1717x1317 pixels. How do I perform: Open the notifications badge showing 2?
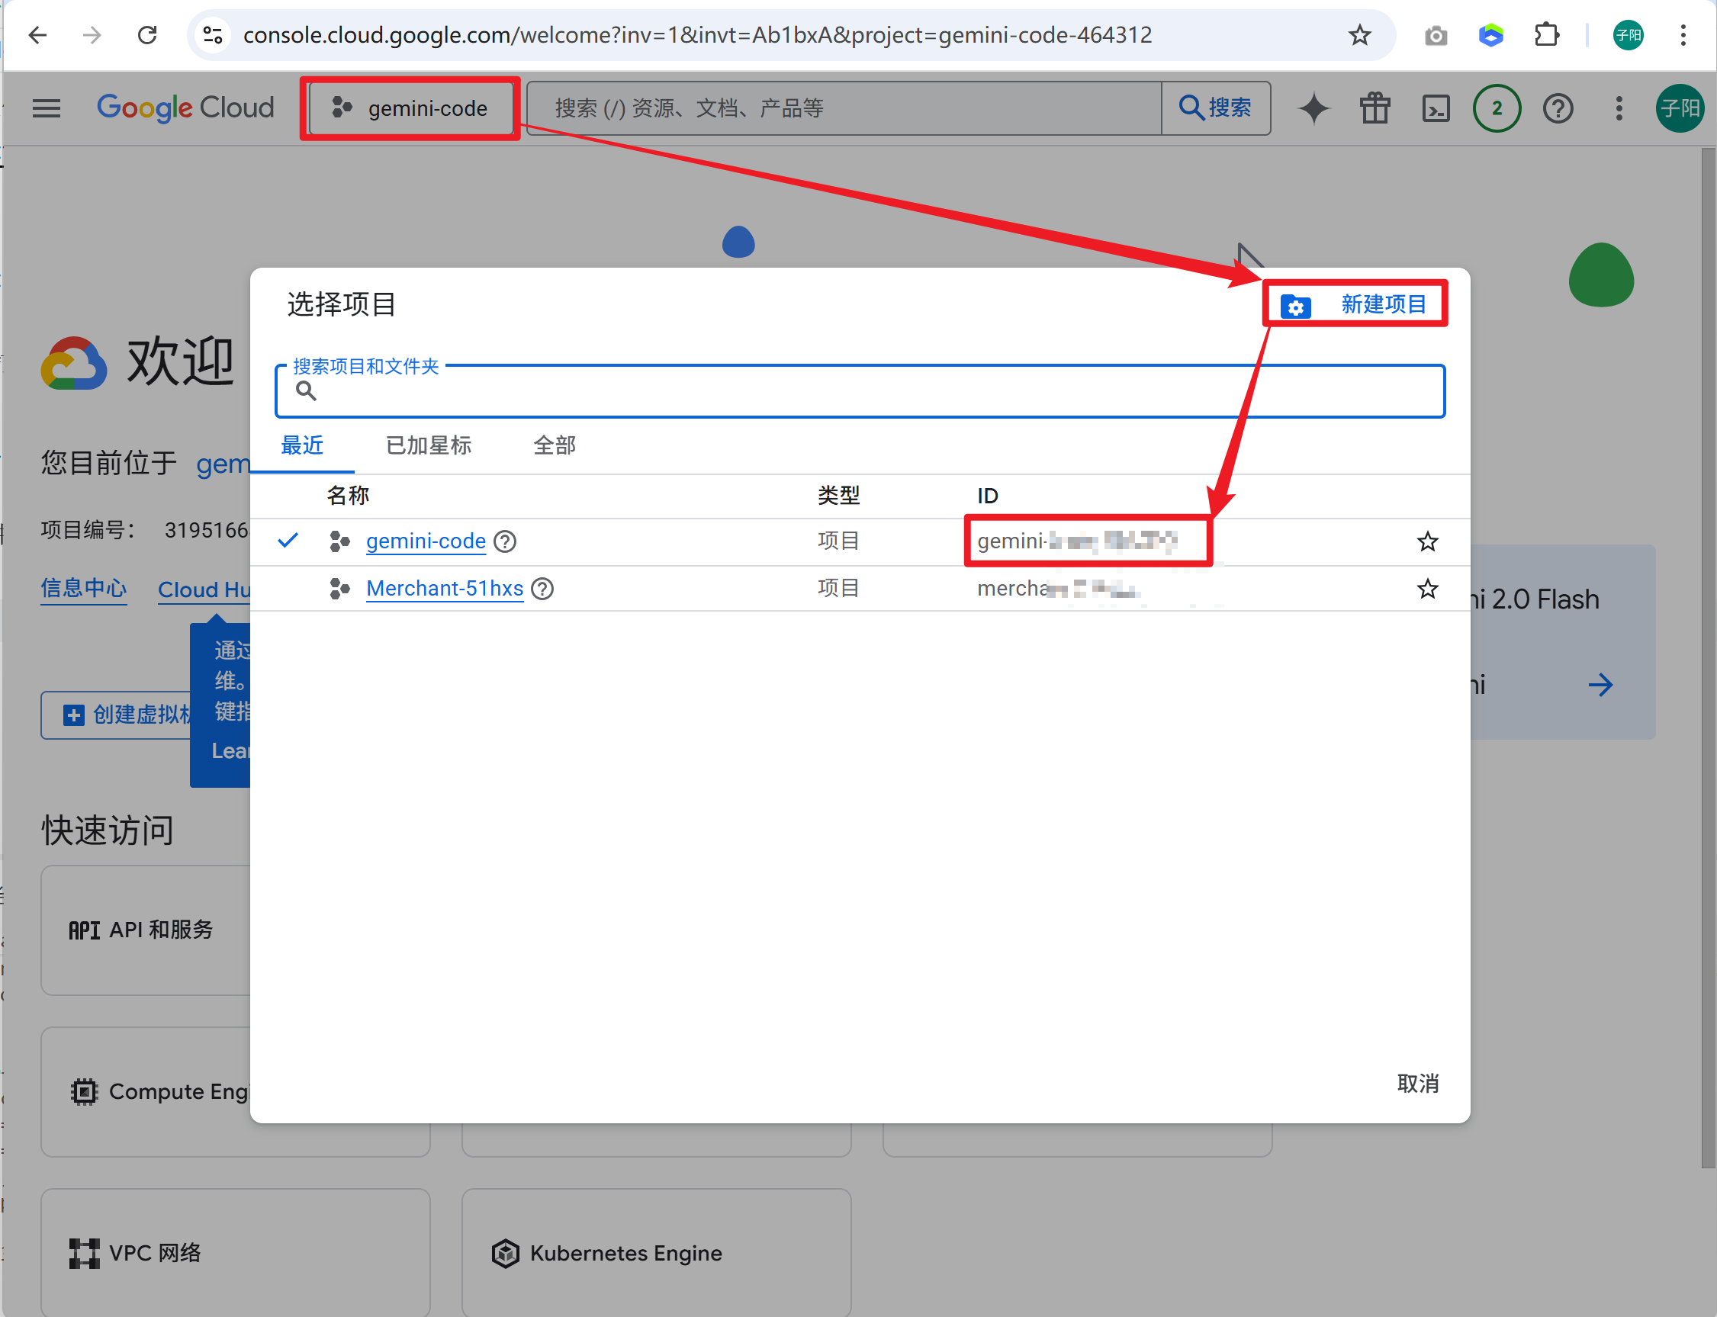[1497, 108]
